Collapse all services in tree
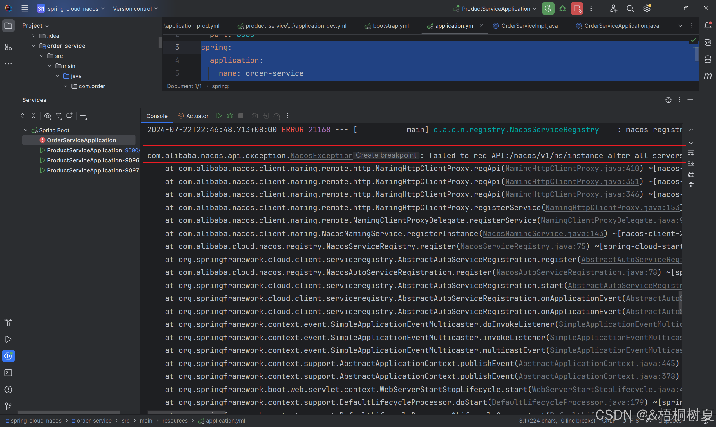The width and height of the screenshot is (716, 427). click(34, 116)
